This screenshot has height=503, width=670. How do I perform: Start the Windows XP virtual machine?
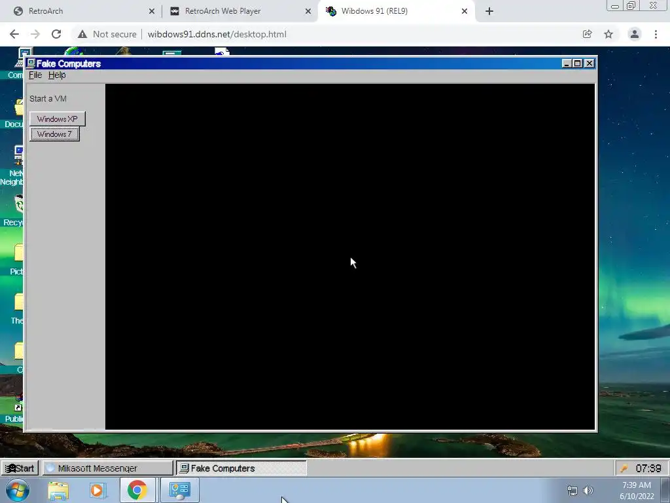[58, 119]
